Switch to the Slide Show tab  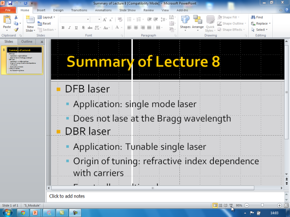[127, 10]
